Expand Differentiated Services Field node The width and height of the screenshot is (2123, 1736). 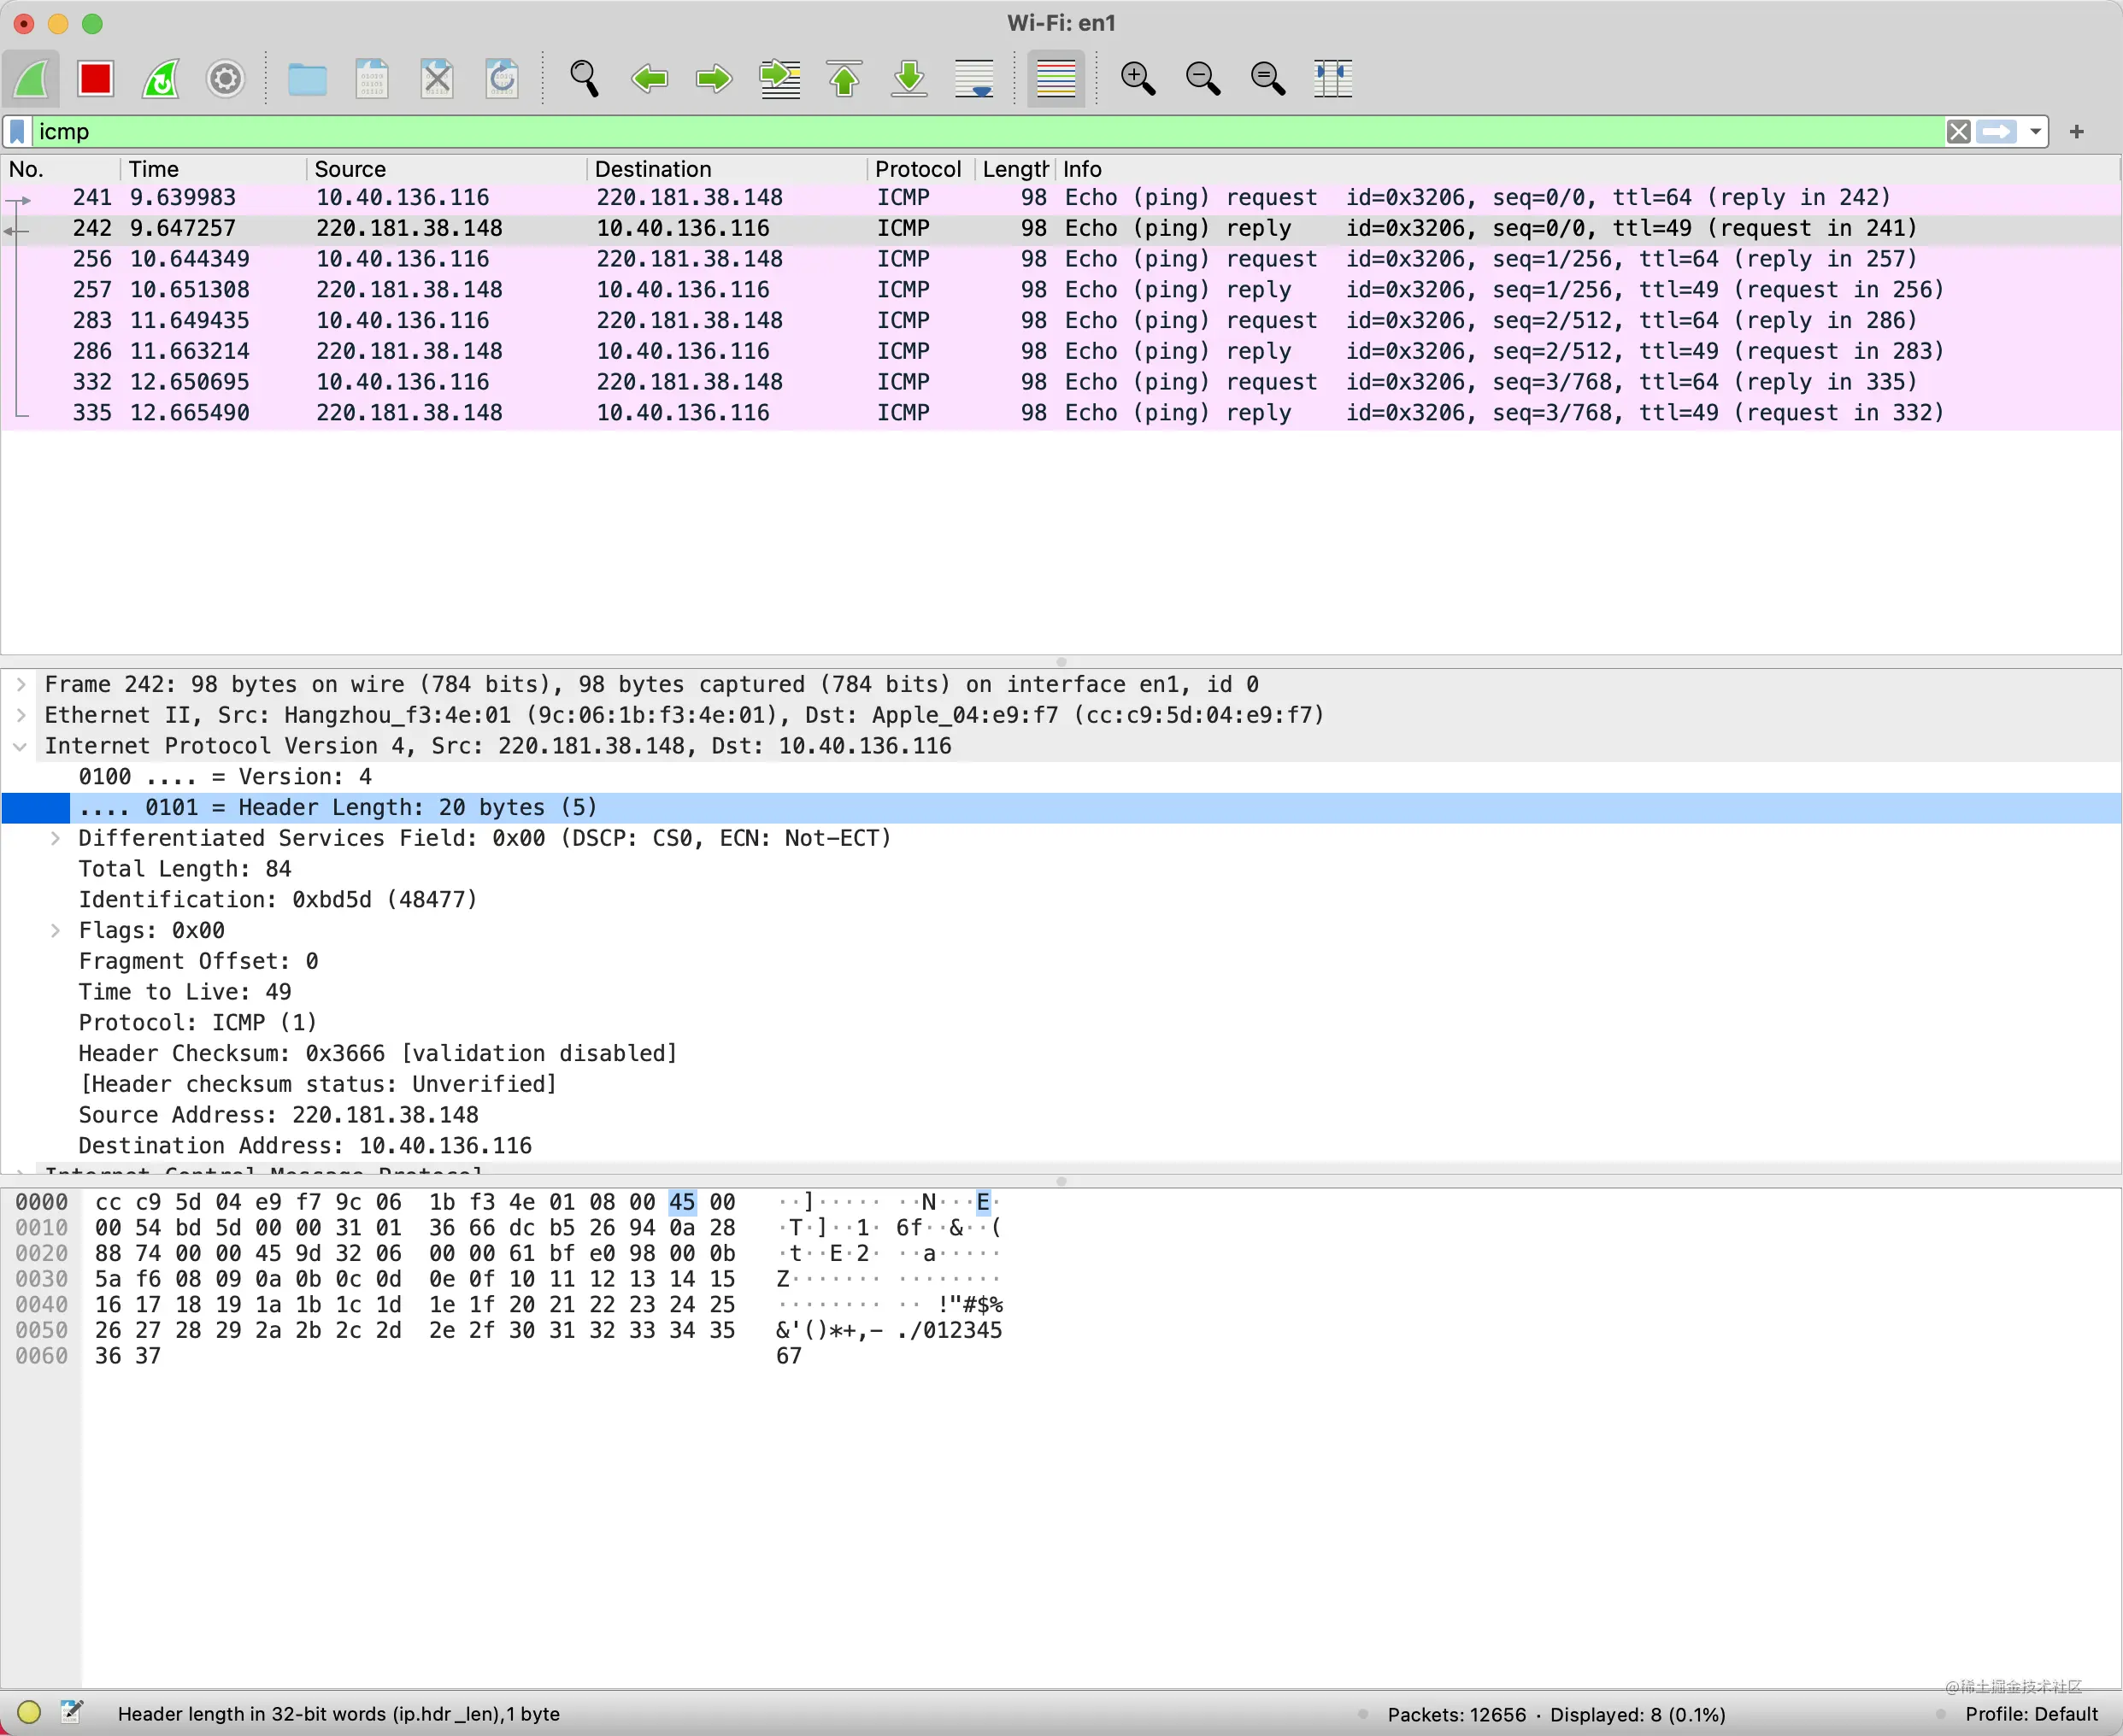[x=55, y=839]
